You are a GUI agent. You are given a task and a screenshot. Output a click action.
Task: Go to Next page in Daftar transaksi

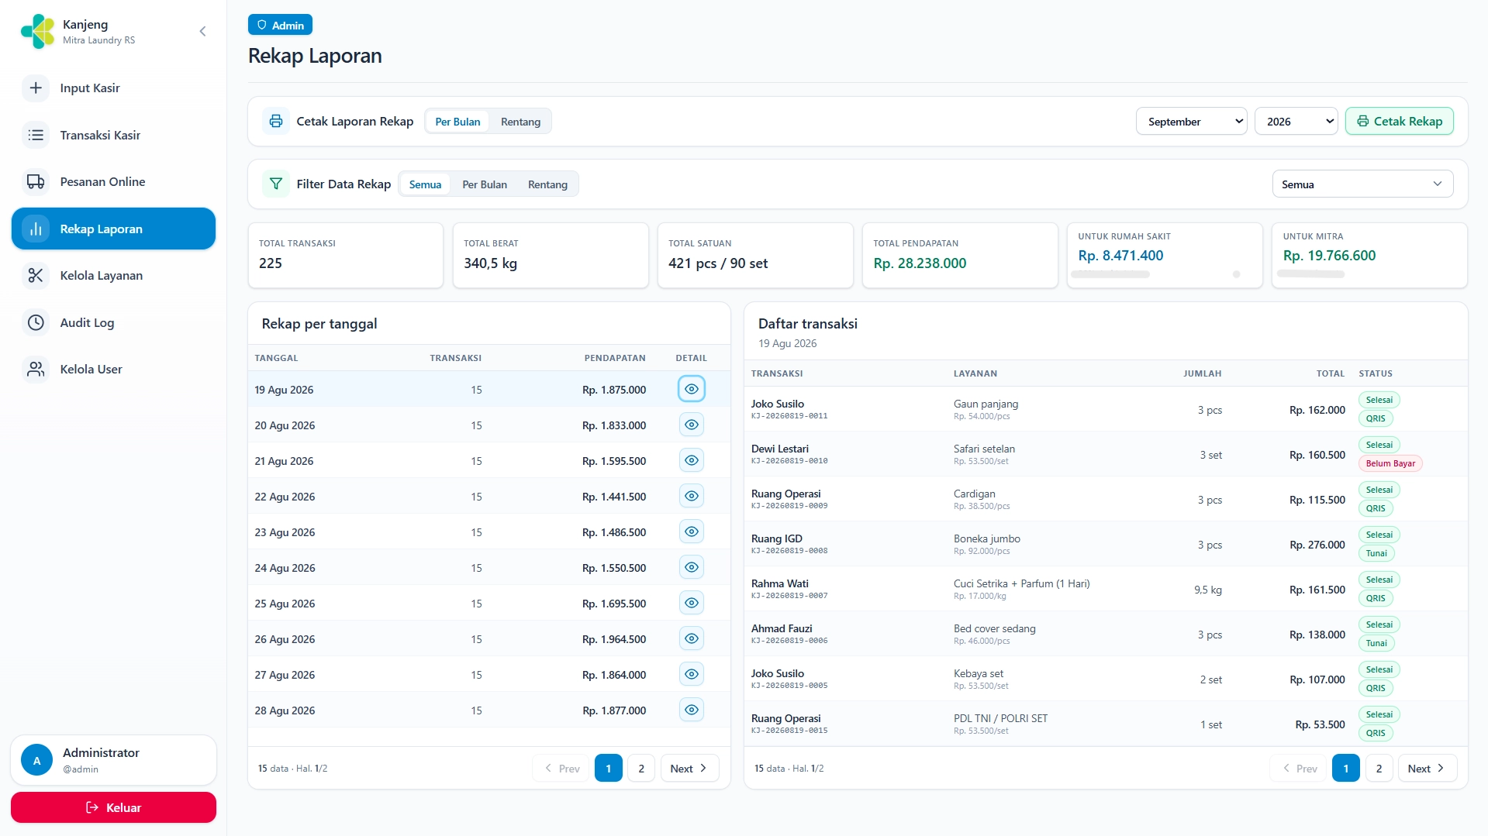[1427, 769]
